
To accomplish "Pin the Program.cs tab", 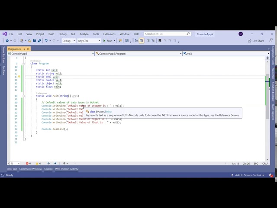I will (24, 49).
